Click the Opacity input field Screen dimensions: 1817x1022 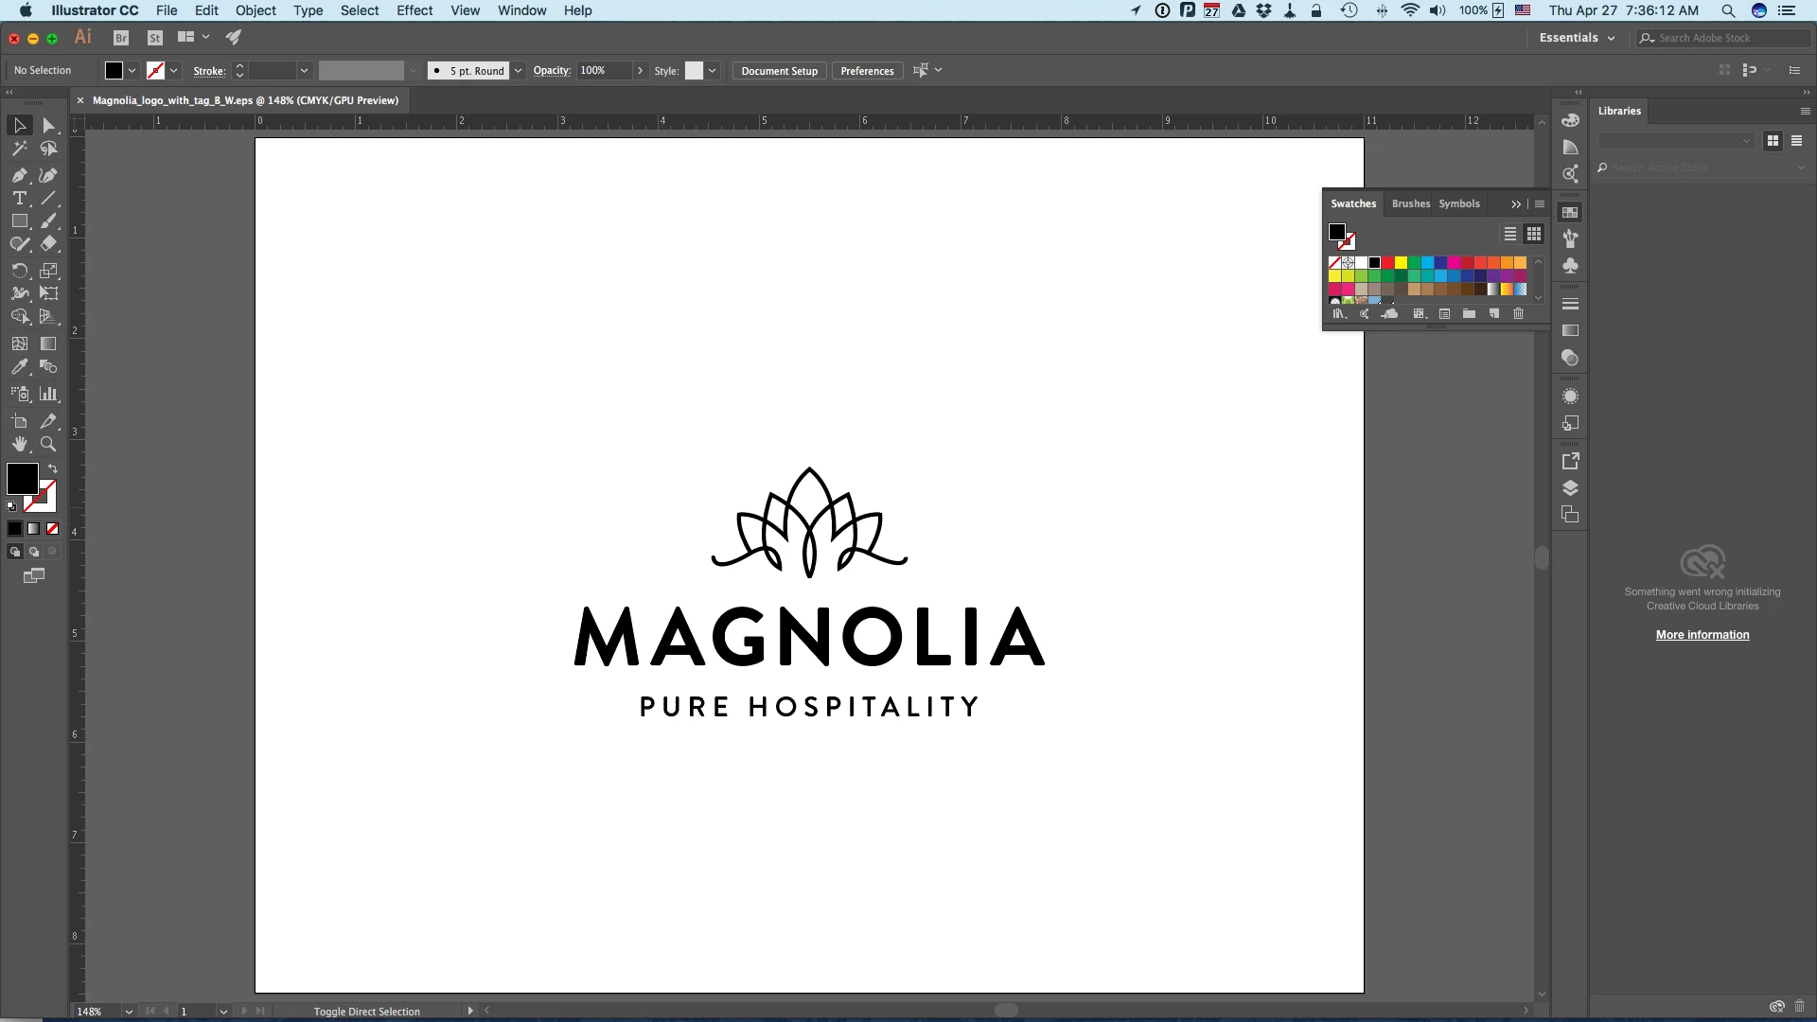(604, 71)
